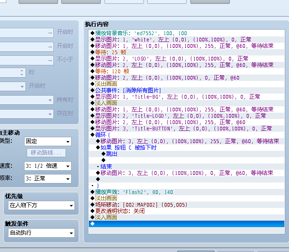Select the second 淡出画面 command

coord(187,198)
